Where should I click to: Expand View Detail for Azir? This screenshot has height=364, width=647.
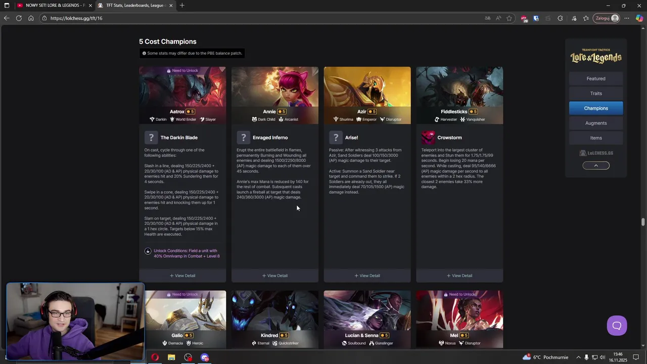[x=367, y=276]
